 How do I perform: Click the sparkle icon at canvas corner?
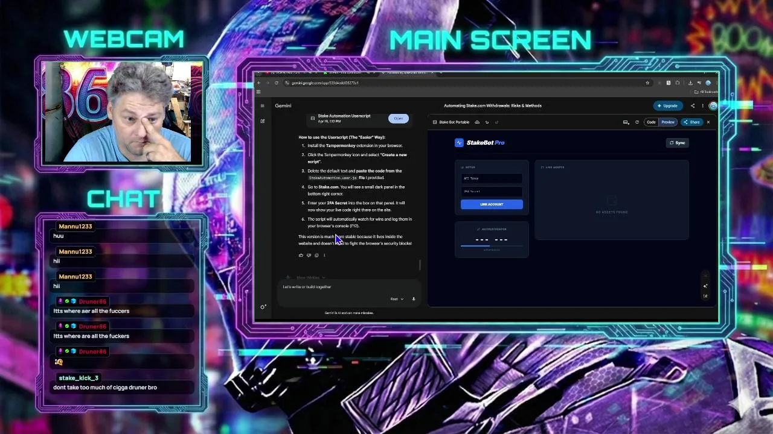pyautogui.click(x=705, y=286)
